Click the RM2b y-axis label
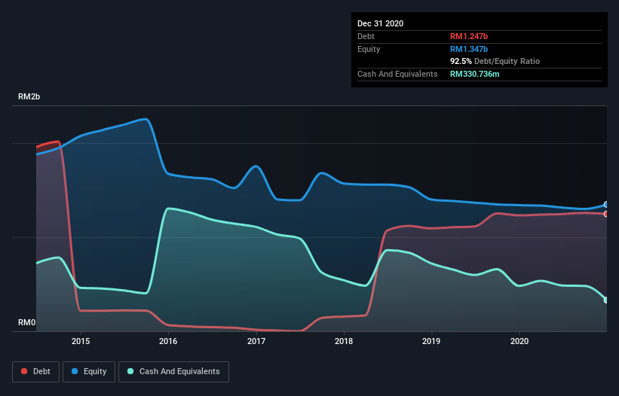The width and height of the screenshot is (619, 396). (29, 96)
